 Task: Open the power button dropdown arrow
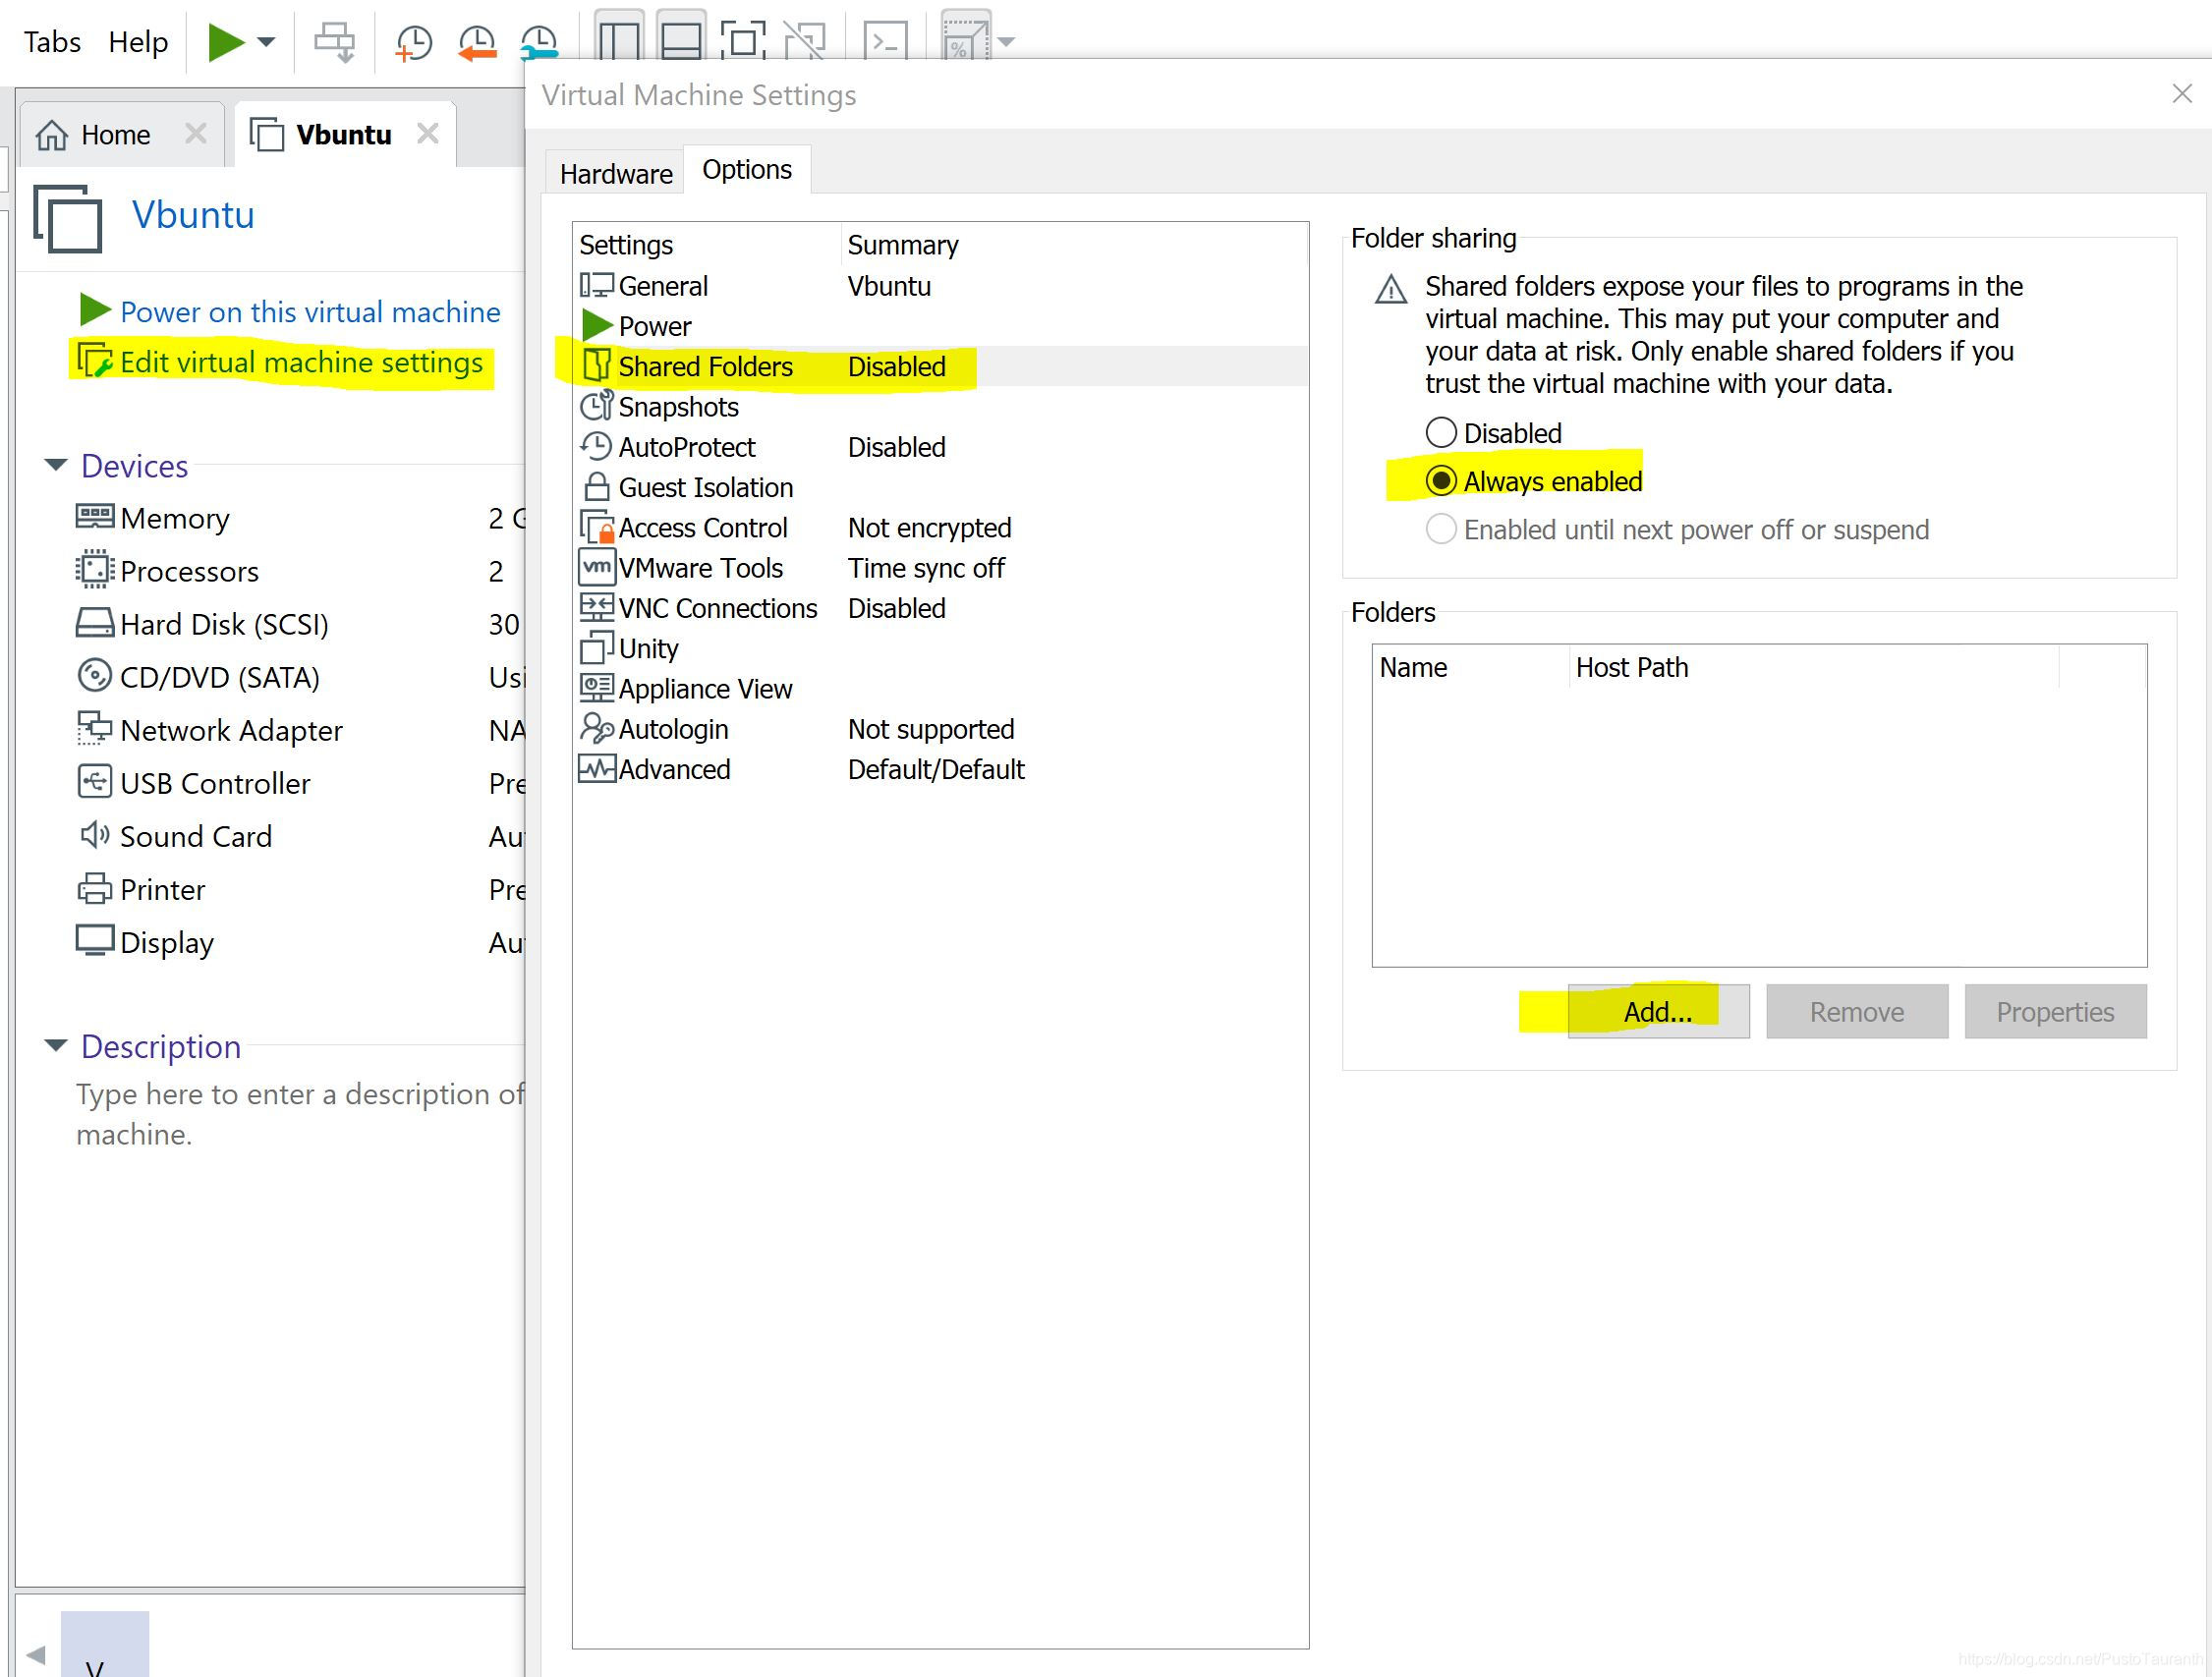point(266,42)
